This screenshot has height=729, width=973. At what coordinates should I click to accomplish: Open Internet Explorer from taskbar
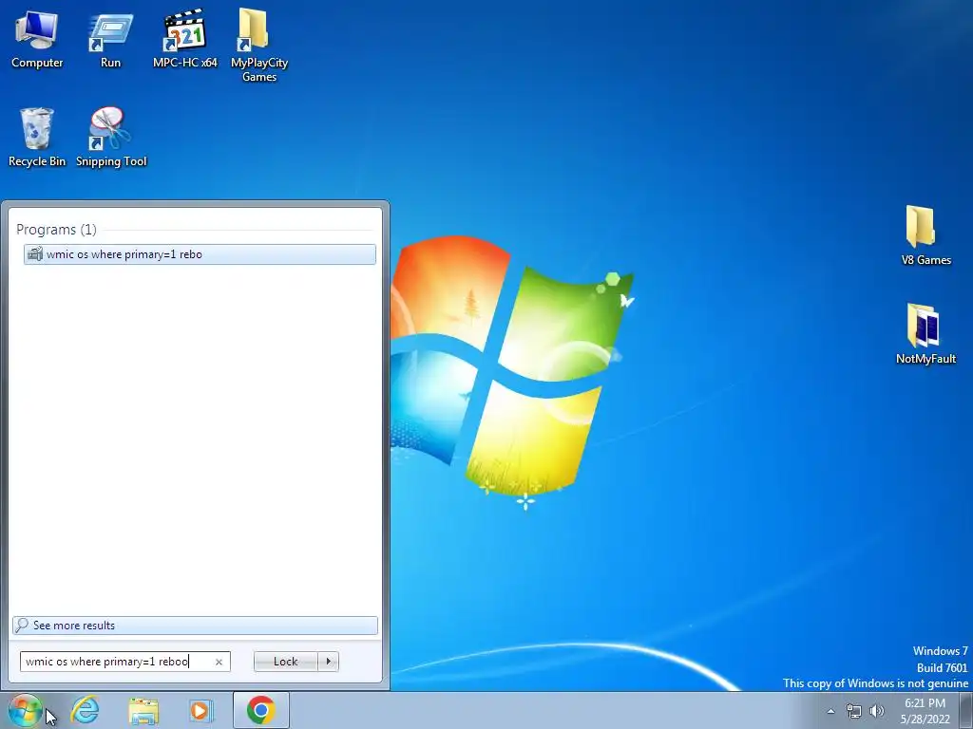click(x=85, y=710)
